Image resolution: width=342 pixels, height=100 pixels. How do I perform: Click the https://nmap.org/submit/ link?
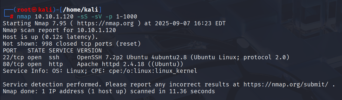[x=286, y=85]
